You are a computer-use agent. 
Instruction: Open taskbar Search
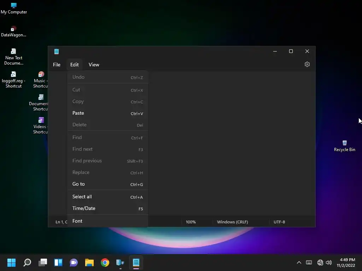pyautogui.click(x=27, y=263)
